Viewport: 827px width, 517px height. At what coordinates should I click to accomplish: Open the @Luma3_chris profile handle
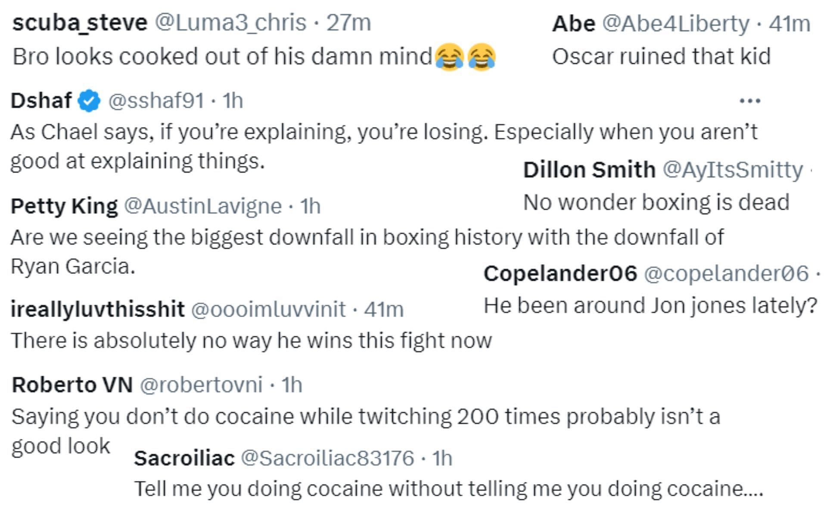230,23
